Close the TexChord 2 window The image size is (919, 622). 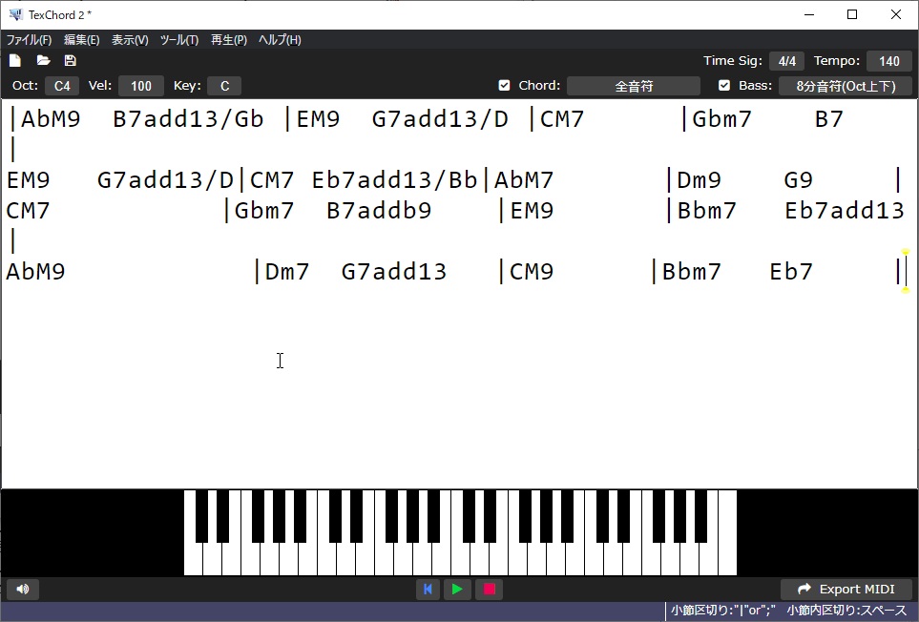coord(895,14)
